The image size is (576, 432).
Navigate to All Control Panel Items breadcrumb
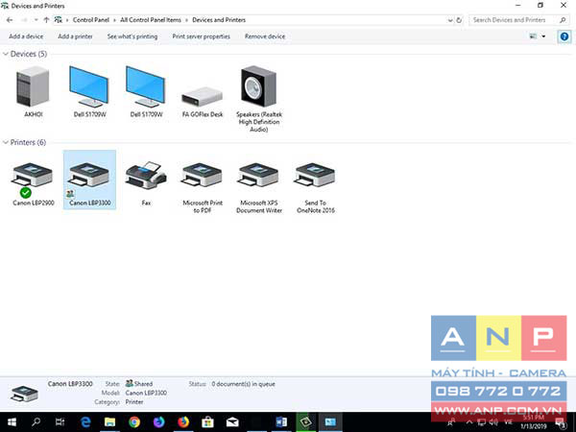(151, 20)
